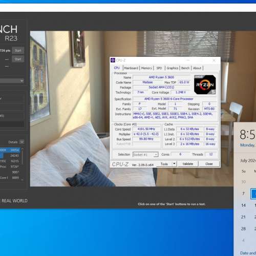
Task: Select the ranking row scoring 30054
Action: tap(10, 150)
